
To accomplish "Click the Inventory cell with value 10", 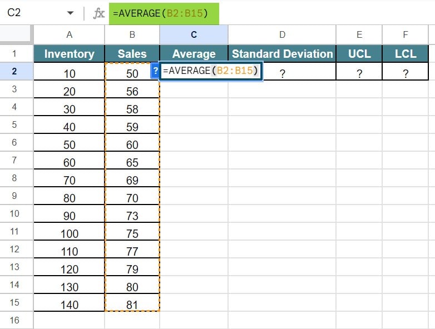I will 69,72.
